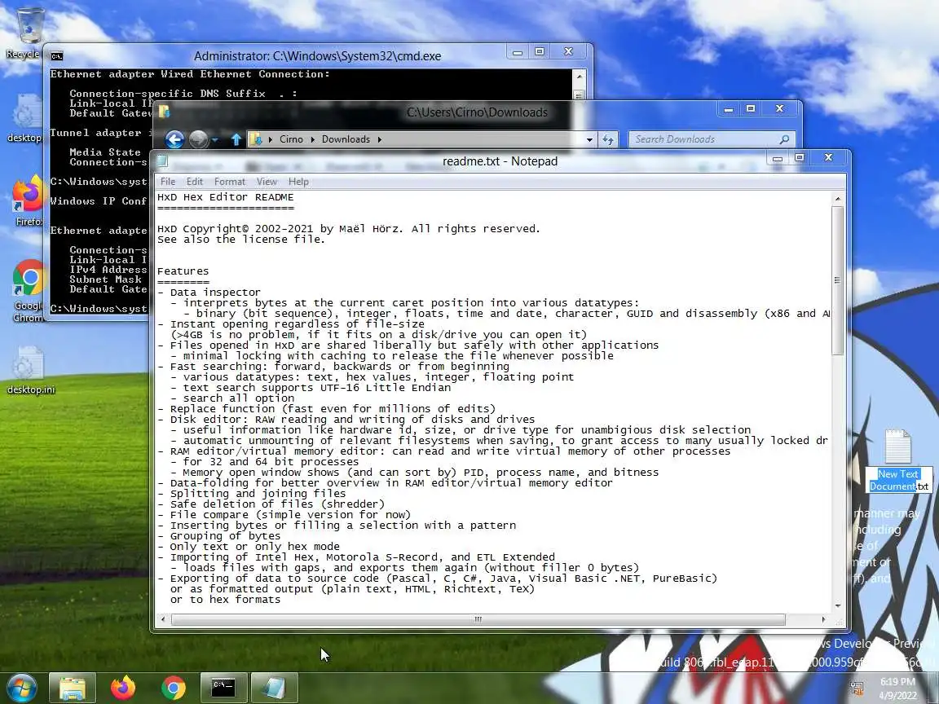Open the Notepad Edit menu
Image resolution: width=939 pixels, height=704 pixels.
195,182
